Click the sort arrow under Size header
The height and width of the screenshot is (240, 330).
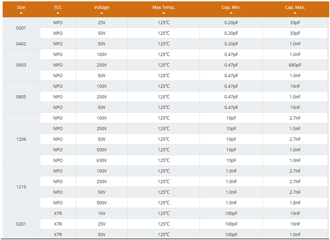point(21,13)
